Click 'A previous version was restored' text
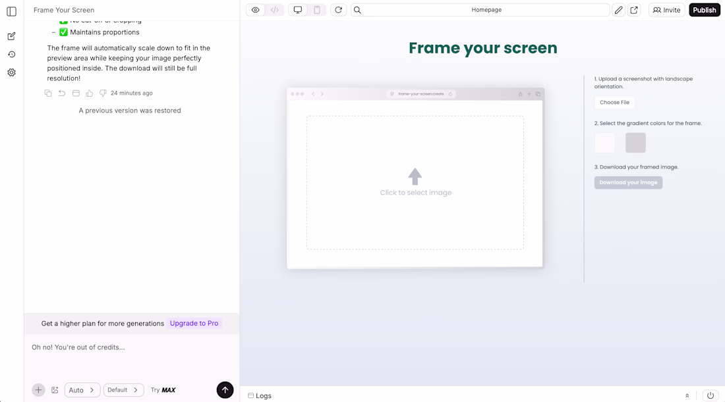725x402 pixels. [x=130, y=111]
